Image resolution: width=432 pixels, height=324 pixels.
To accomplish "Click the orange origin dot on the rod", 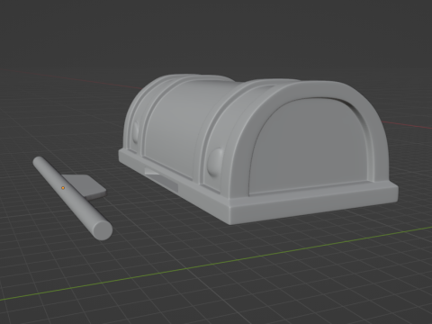I will [x=63, y=188].
